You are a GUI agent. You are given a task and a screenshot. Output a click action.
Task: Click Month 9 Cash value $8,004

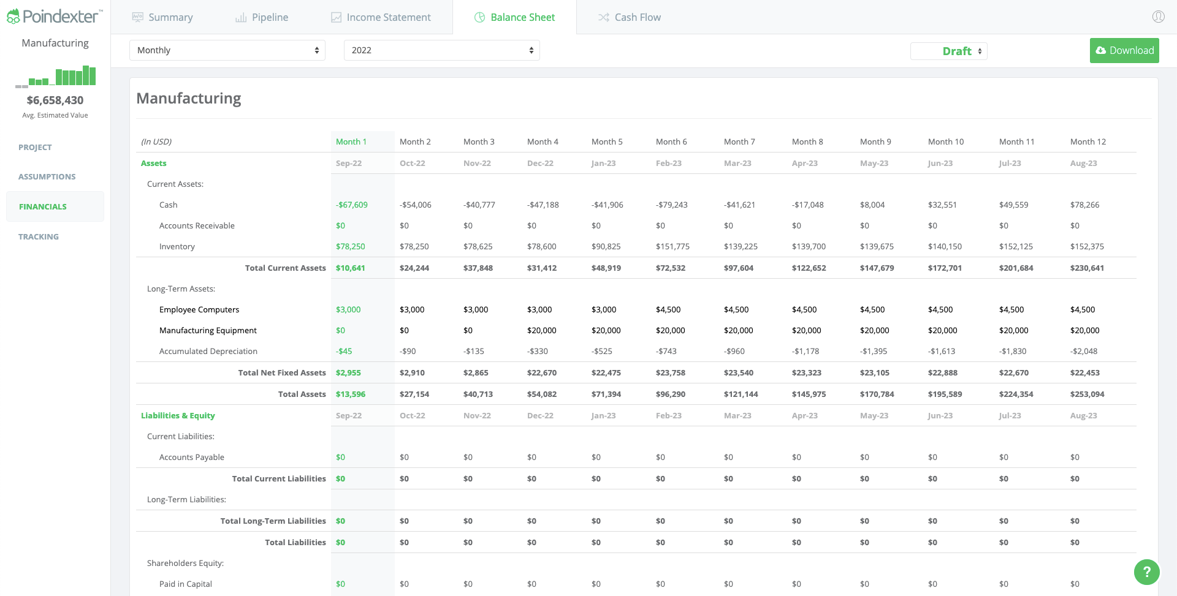pyautogui.click(x=872, y=205)
